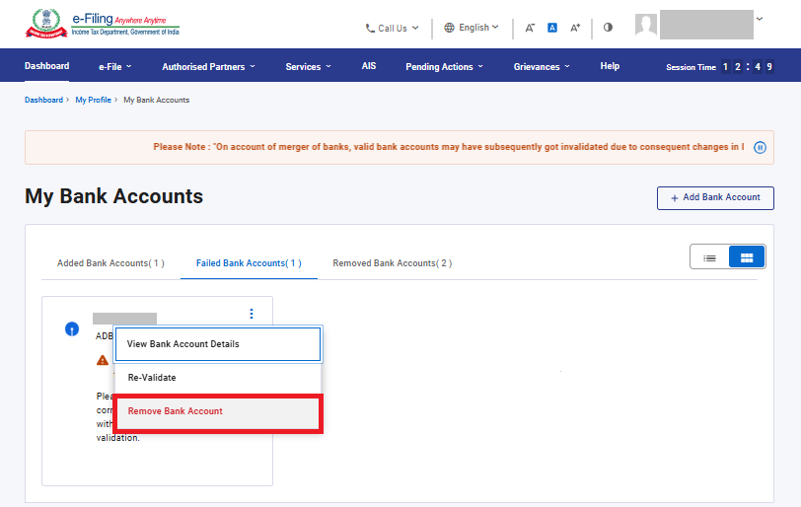Pause the scrolling notice banner
Screen dimensions: 801x507
click(760, 147)
